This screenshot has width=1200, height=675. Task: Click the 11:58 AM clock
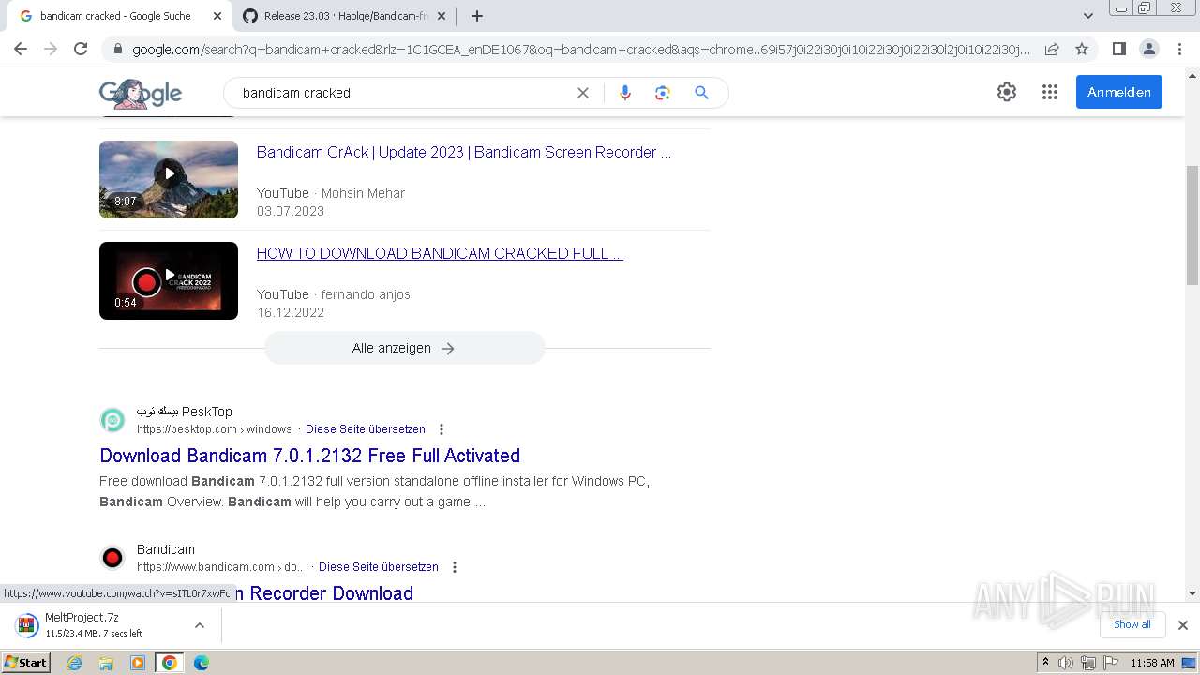1153,663
